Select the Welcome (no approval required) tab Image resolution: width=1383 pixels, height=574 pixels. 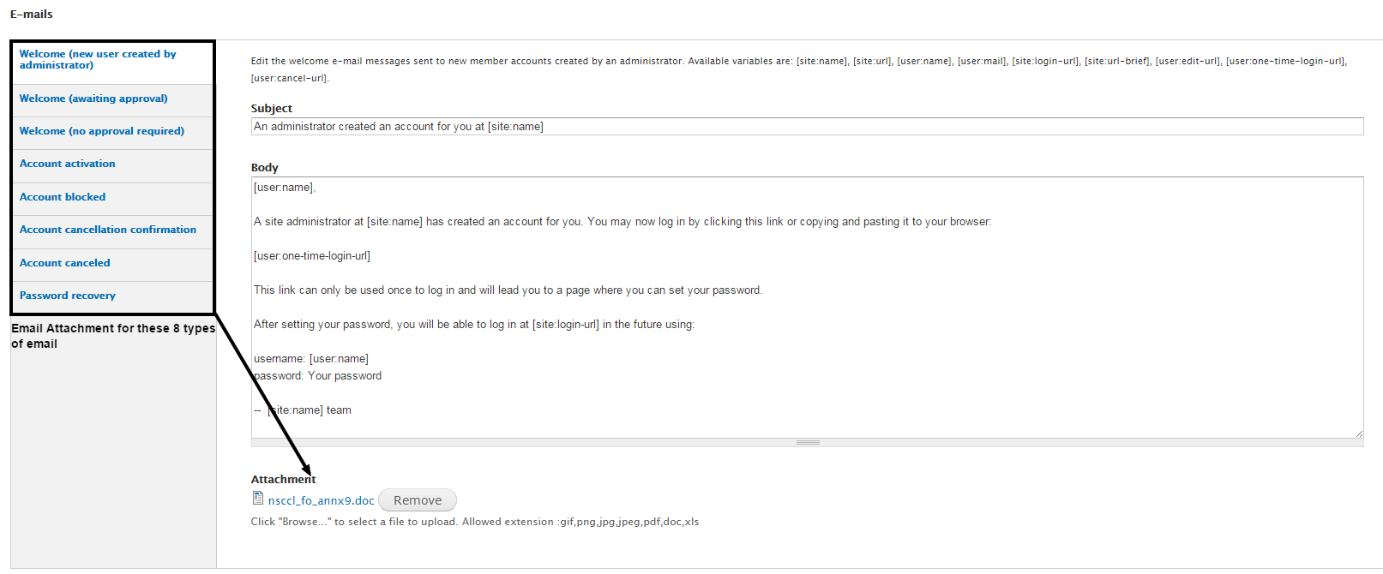(113, 132)
